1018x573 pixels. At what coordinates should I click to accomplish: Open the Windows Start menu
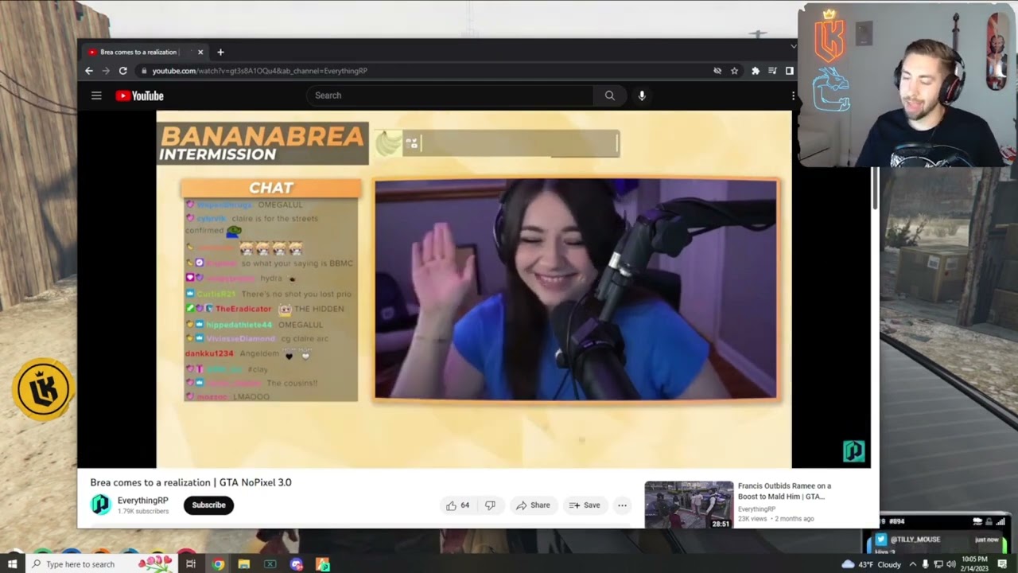click(12, 564)
